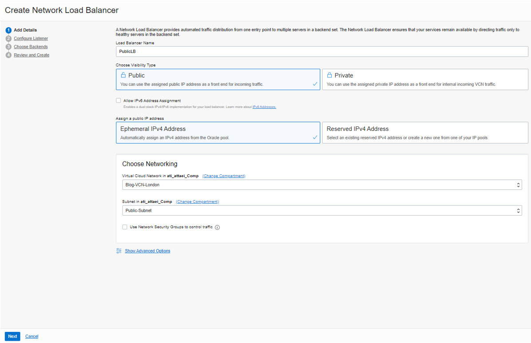Click step 4 circle for Review and Create

(x=8, y=55)
